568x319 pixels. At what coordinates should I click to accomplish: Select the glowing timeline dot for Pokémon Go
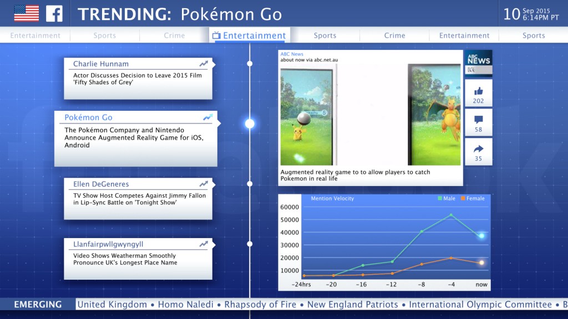coord(250,124)
